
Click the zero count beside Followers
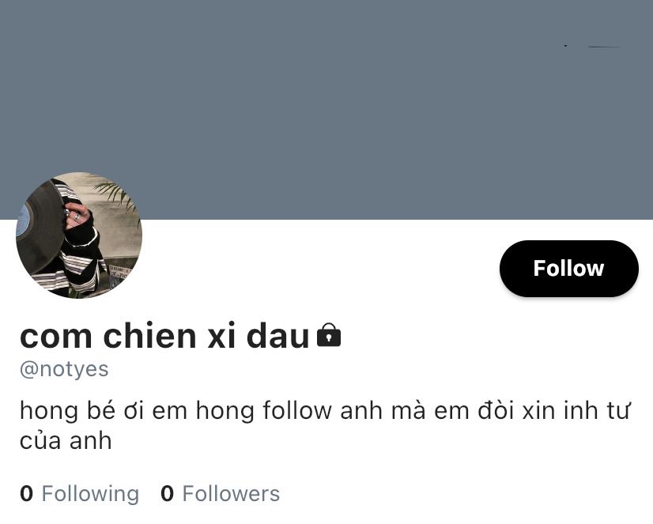point(167,494)
